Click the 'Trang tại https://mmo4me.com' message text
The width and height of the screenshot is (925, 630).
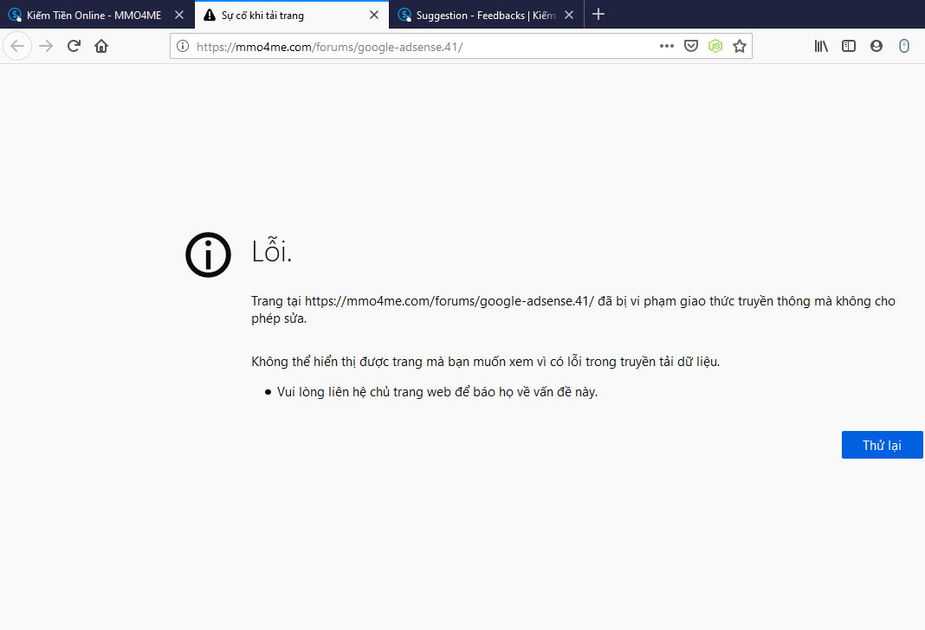[x=573, y=310]
